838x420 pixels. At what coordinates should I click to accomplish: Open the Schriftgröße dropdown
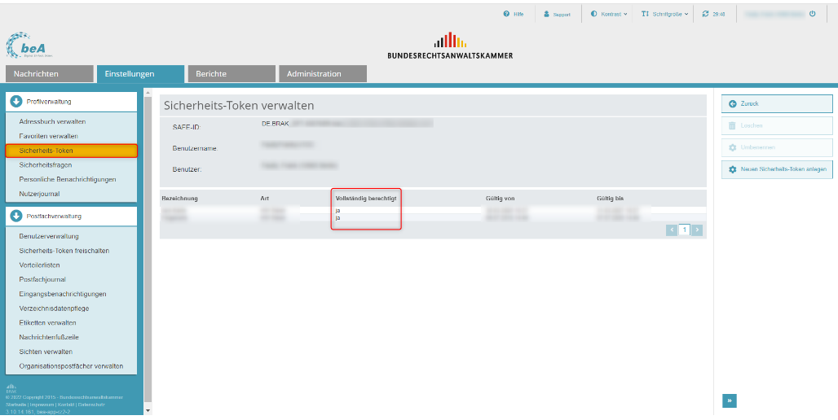point(665,14)
